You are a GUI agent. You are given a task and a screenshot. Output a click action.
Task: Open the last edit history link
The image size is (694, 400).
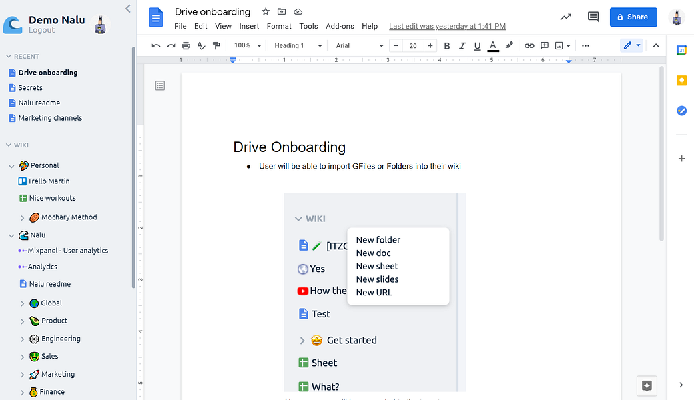(x=447, y=26)
